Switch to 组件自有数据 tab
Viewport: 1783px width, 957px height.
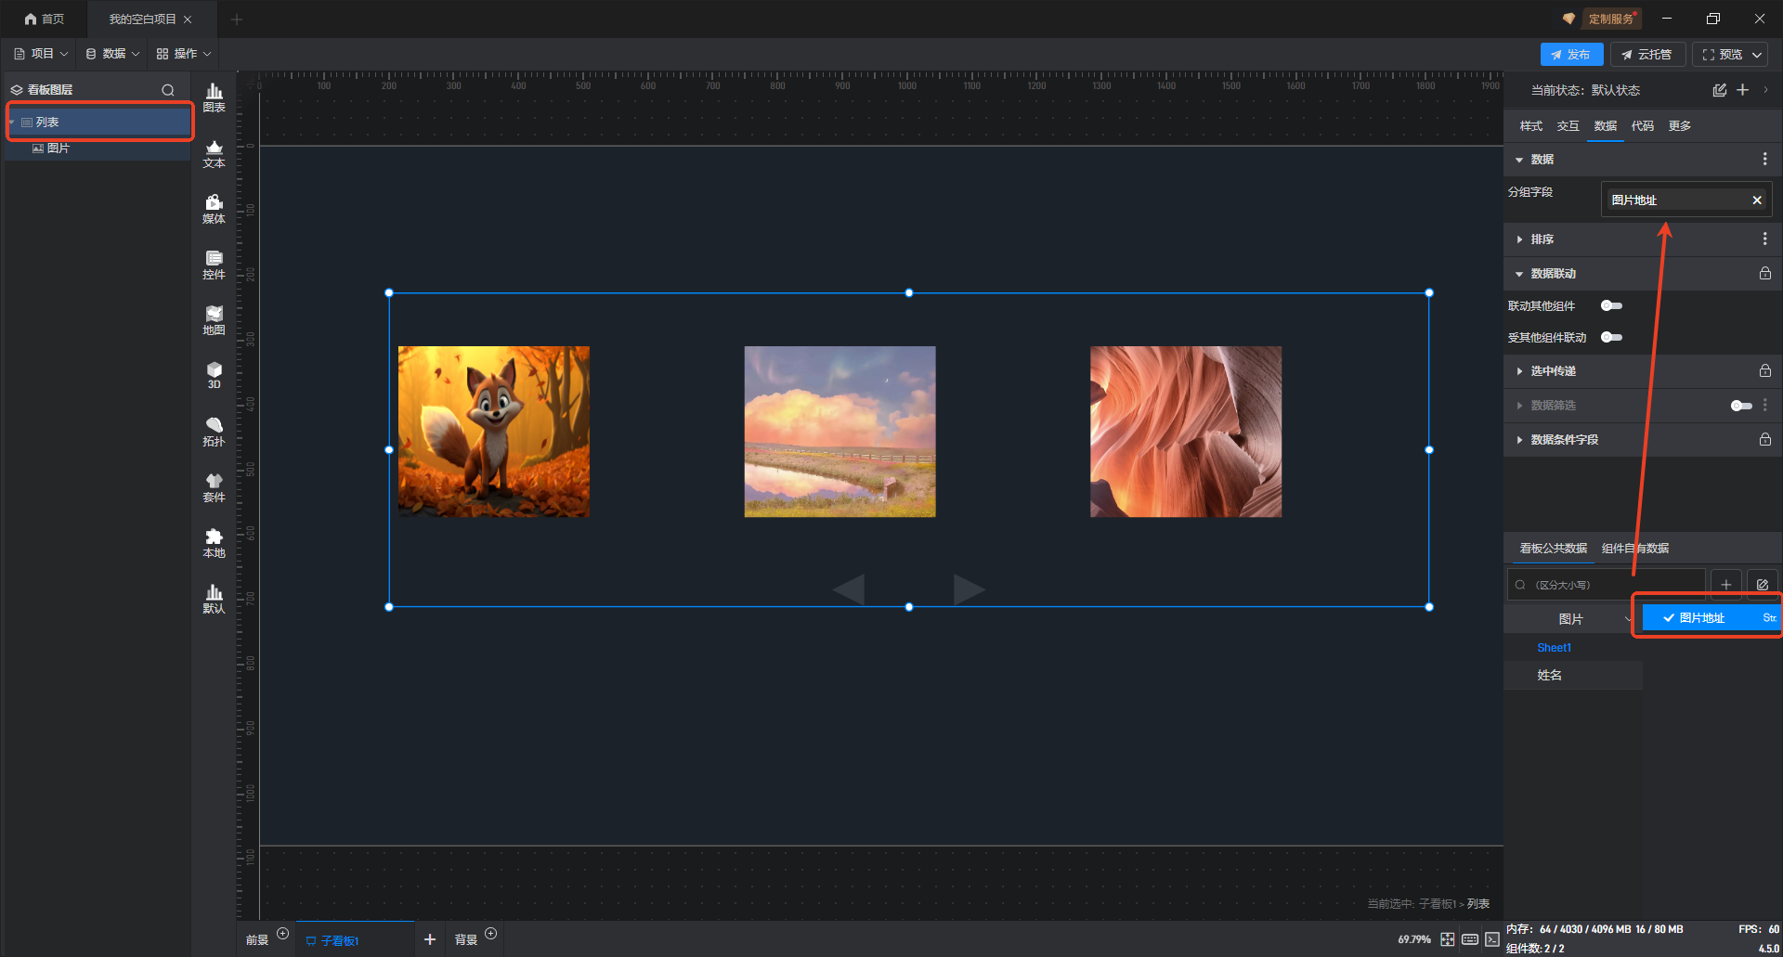1635,549
